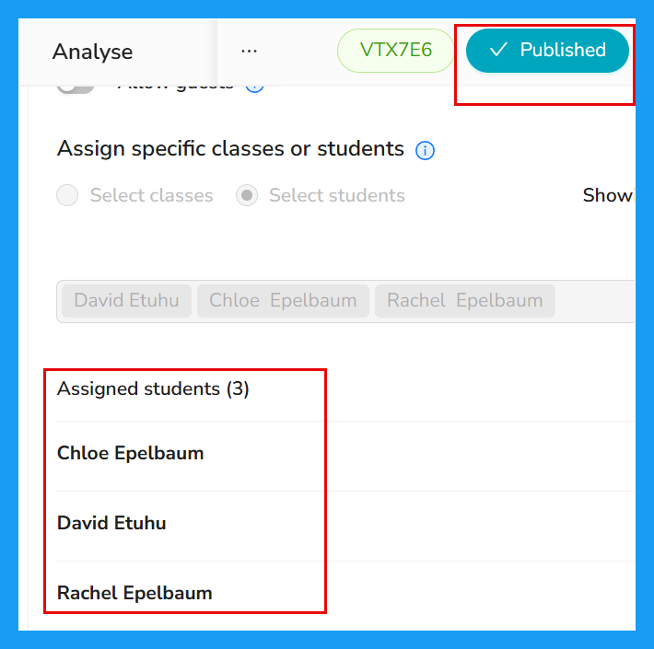The width and height of the screenshot is (654, 649).
Task: Switch to the Analyse tab
Action: pyautogui.click(x=92, y=52)
